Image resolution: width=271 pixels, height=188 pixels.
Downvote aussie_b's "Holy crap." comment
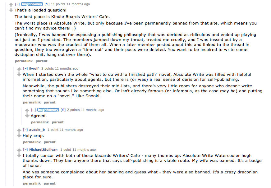point(19,136)
